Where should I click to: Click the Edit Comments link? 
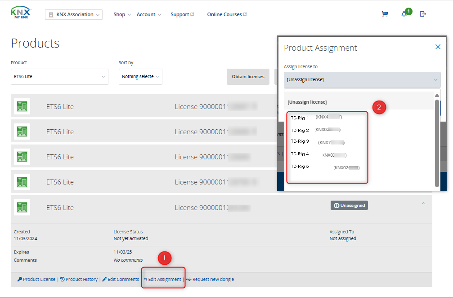[x=121, y=279]
